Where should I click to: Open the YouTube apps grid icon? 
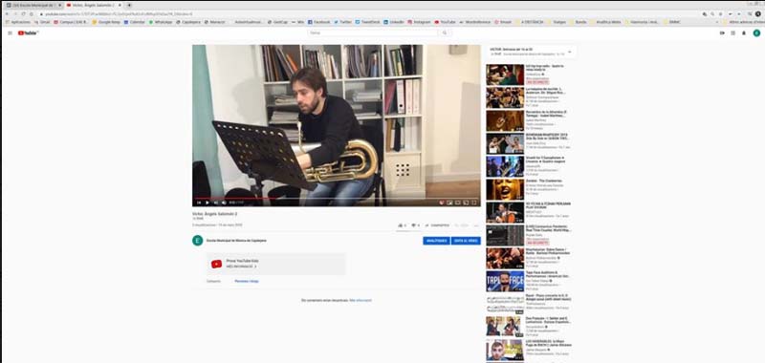[732, 33]
